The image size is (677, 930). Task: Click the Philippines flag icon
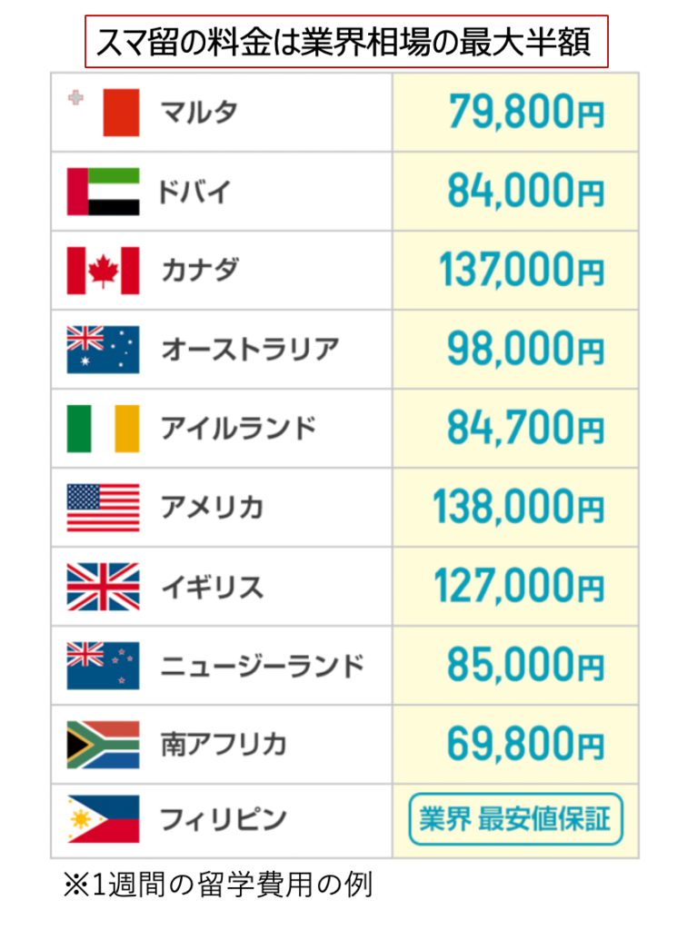[104, 820]
